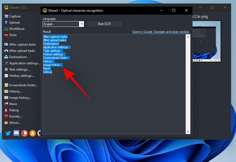The height and width of the screenshot is (162, 236).
Task: Click the Image history icon in sidebar
Action: click(6, 98)
